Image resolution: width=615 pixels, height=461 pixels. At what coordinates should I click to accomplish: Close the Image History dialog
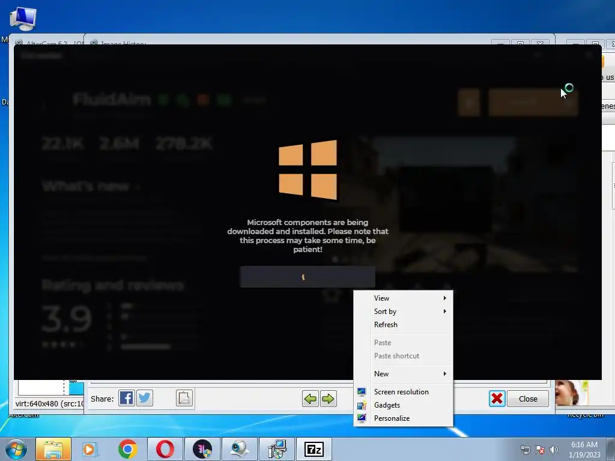[528, 399]
